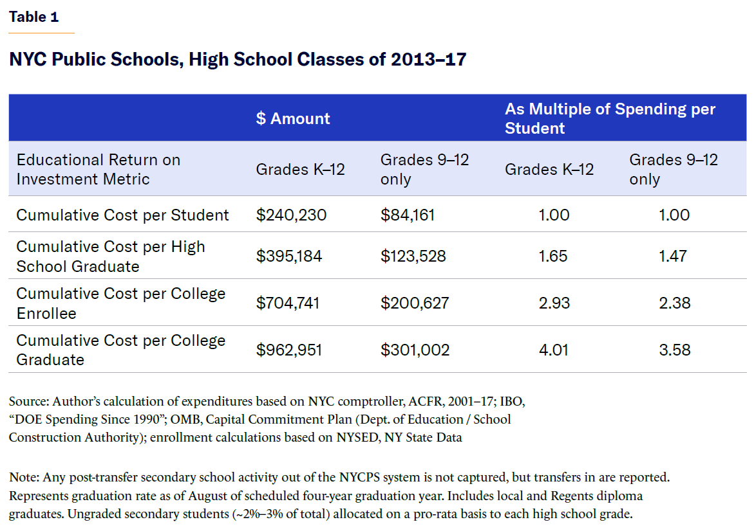Click the "Grades K–12" subheader under $ Amount
754x531 pixels.
tap(301, 169)
